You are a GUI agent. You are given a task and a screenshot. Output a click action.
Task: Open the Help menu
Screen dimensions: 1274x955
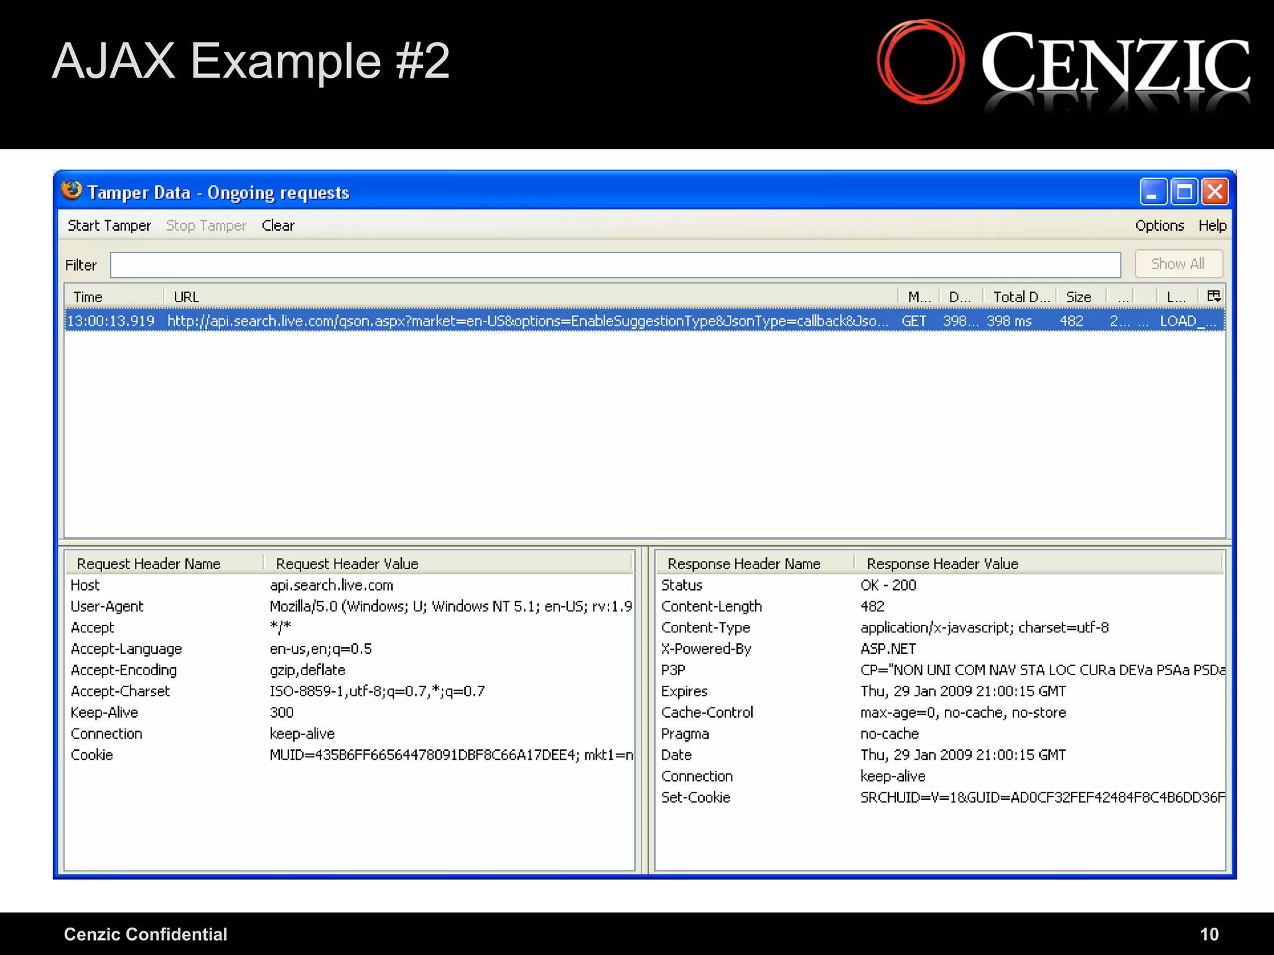[x=1212, y=226]
